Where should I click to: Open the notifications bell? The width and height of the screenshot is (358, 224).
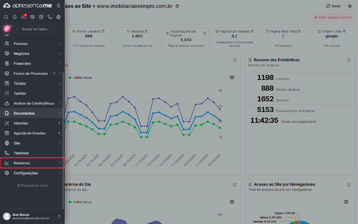(x=15, y=17)
